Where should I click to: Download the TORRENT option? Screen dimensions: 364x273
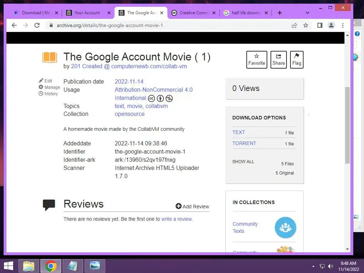(244, 144)
